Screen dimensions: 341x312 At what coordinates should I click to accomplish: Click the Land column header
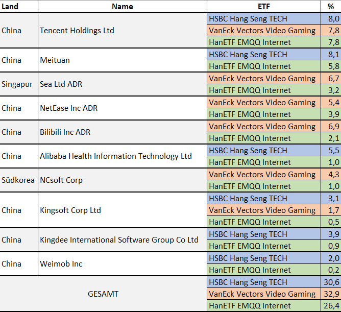[10, 6]
